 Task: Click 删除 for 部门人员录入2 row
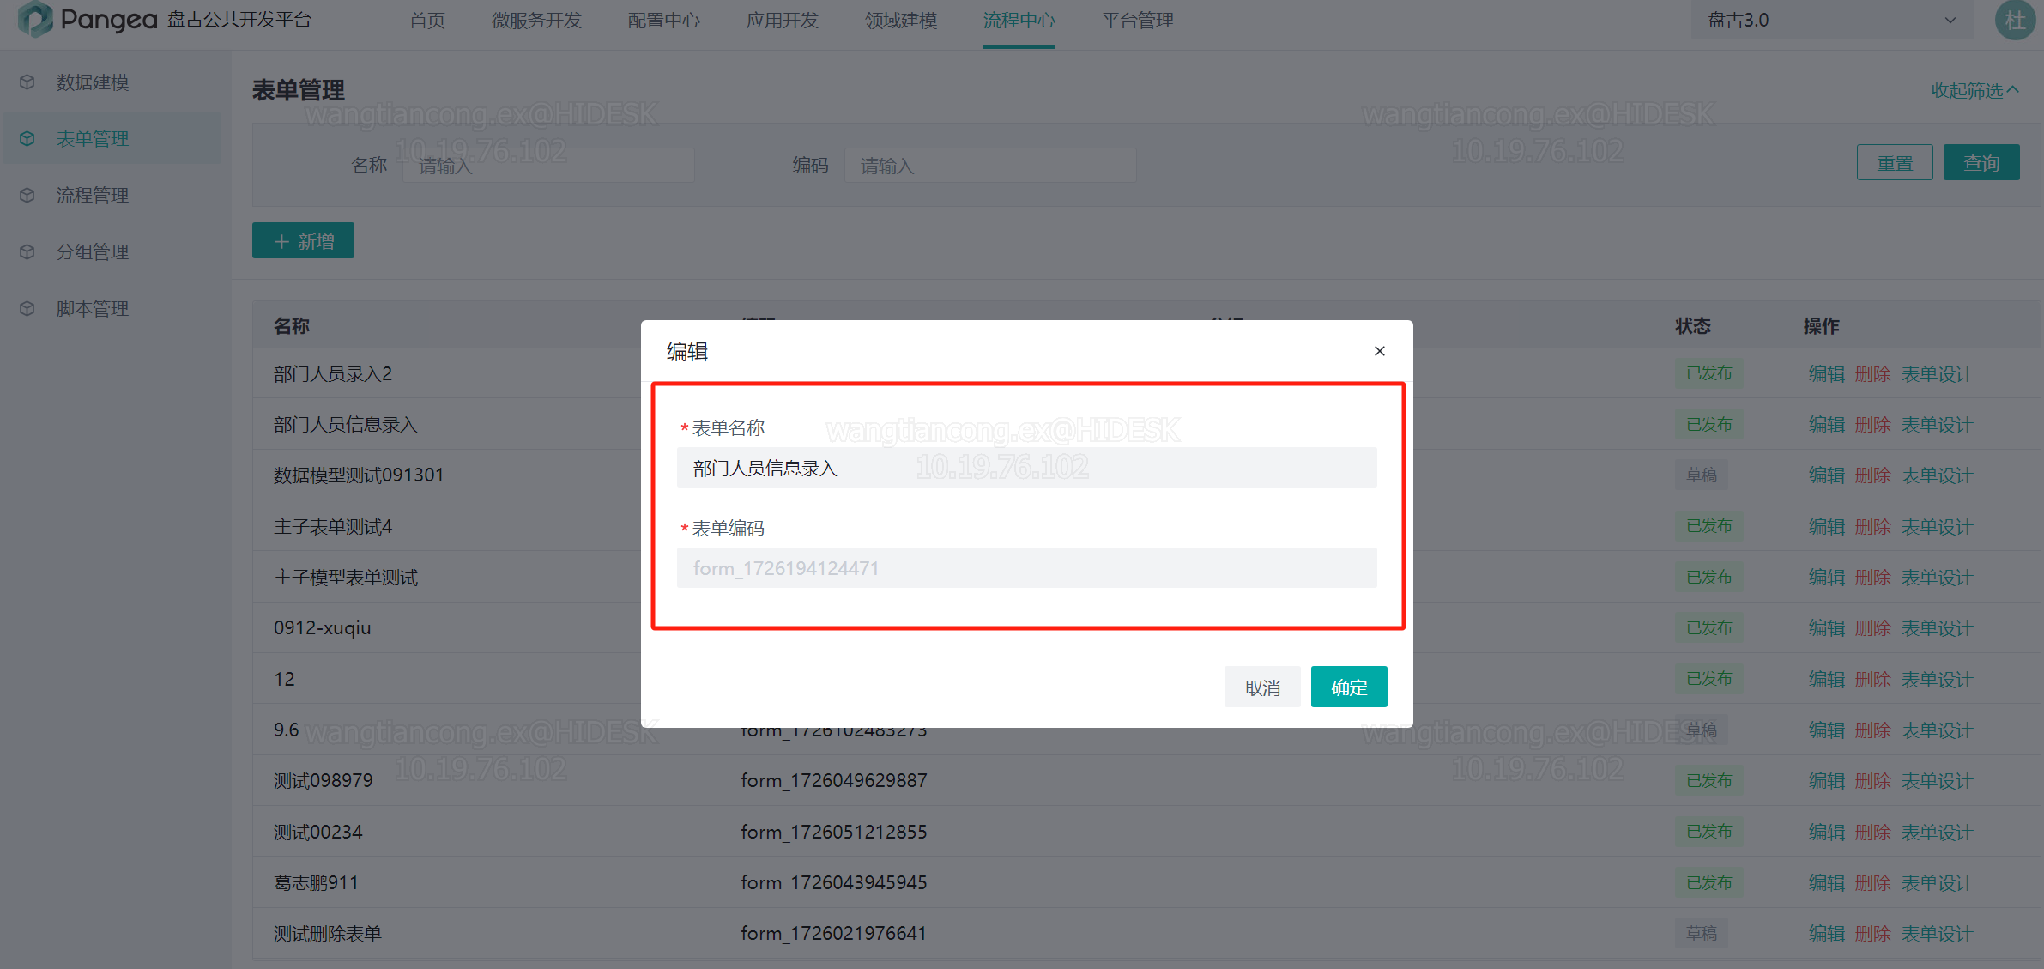[1873, 374]
